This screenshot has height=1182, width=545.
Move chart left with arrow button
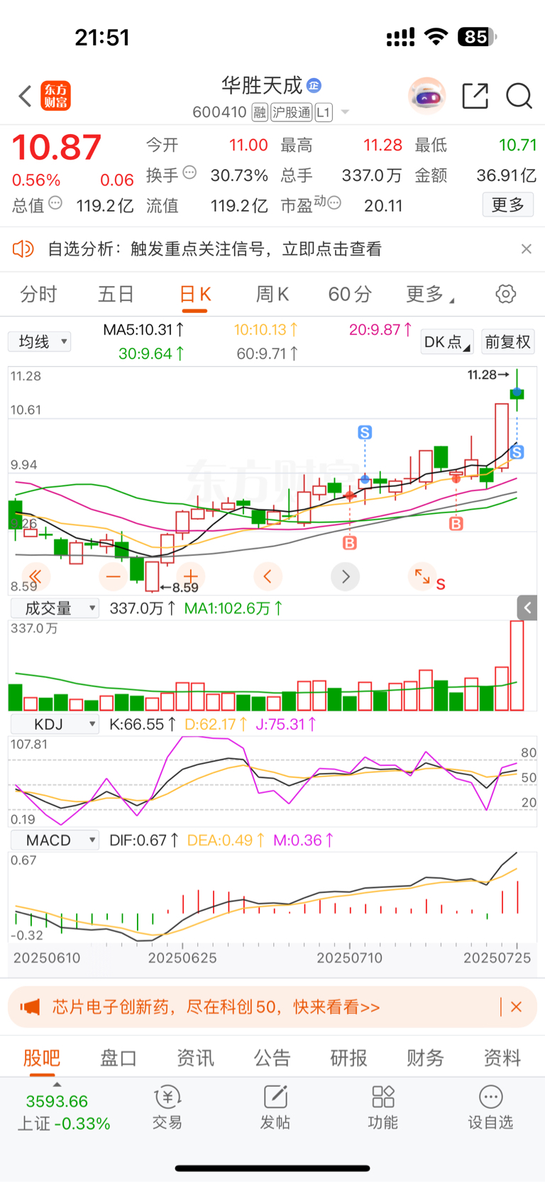(268, 576)
